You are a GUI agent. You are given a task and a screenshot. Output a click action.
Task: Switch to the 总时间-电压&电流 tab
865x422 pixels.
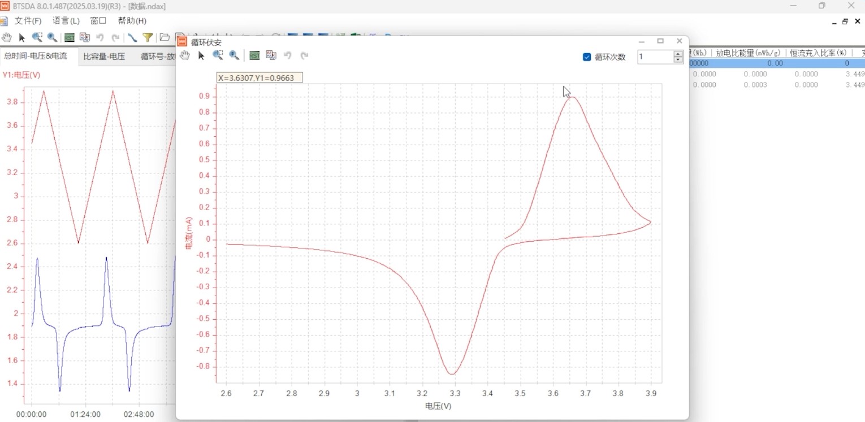click(36, 56)
